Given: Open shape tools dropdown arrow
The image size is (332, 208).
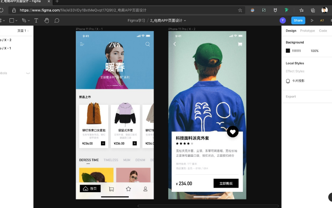Looking at the screenshot, I should point(17,21).
